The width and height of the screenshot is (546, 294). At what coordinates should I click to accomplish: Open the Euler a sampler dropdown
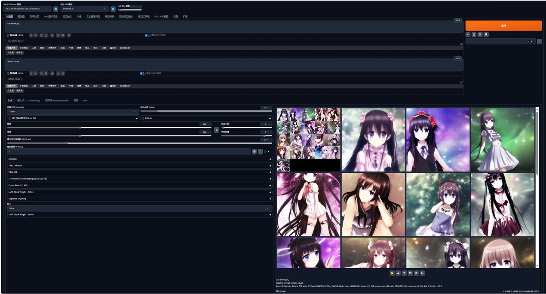(x=72, y=112)
